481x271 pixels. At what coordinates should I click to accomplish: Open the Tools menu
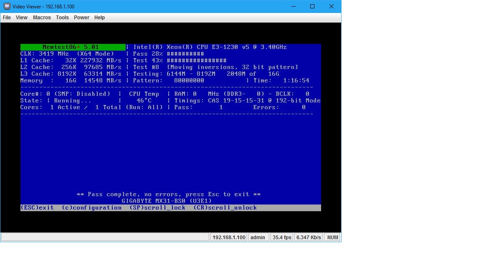(62, 18)
